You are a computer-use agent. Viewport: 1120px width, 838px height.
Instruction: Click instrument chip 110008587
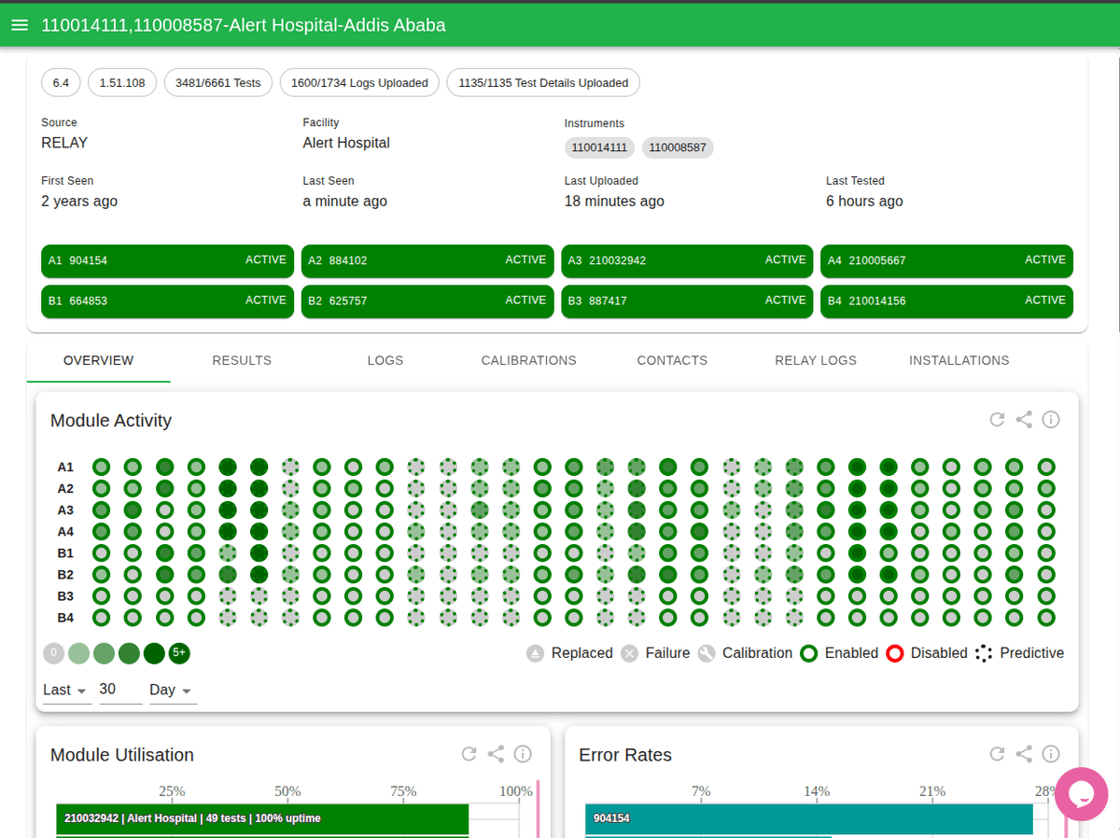pyautogui.click(x=678, y=147)
